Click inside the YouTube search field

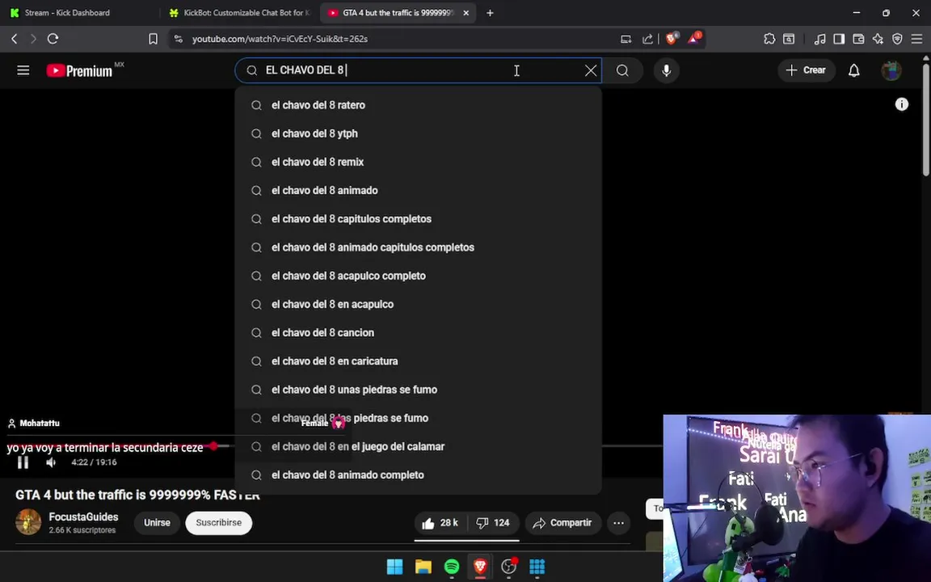[x=418, y=70]
